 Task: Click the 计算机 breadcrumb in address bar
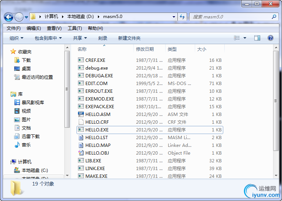51,17
